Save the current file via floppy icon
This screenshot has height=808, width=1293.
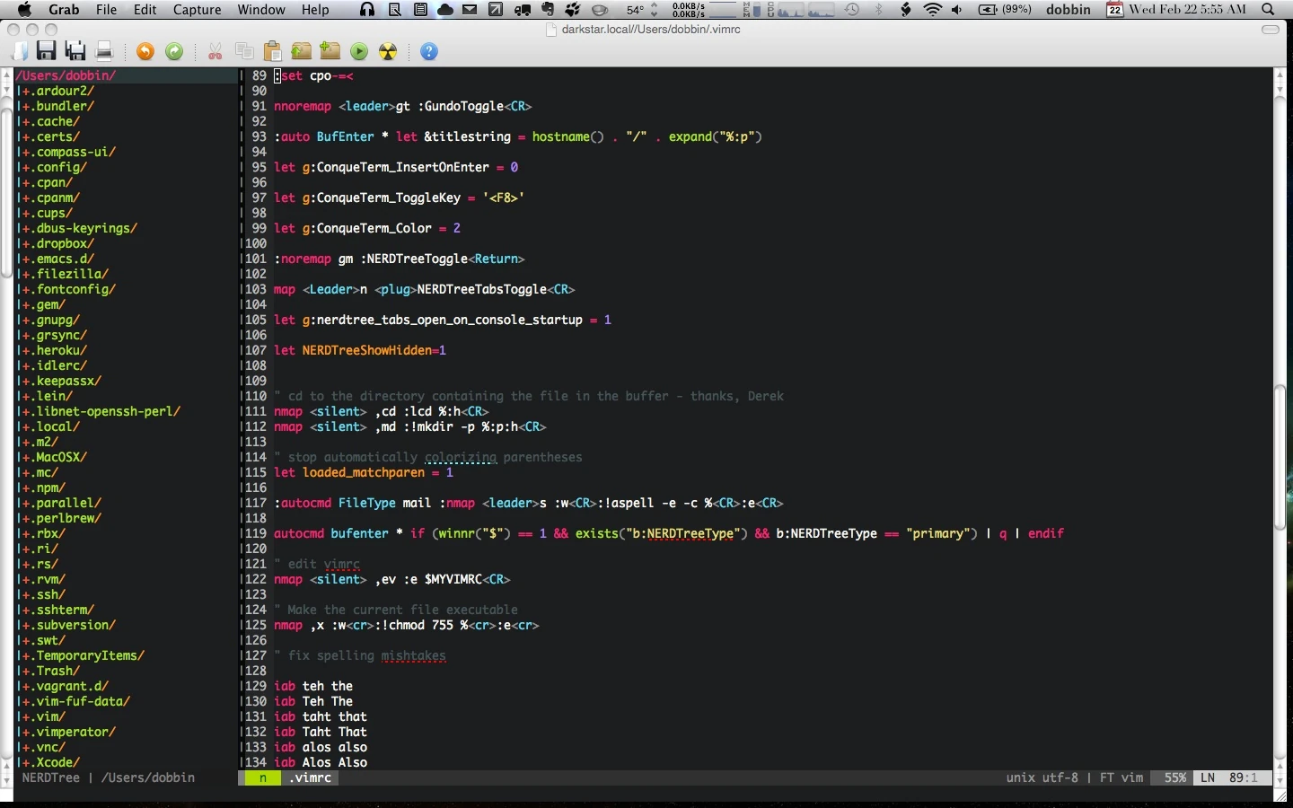47,52
